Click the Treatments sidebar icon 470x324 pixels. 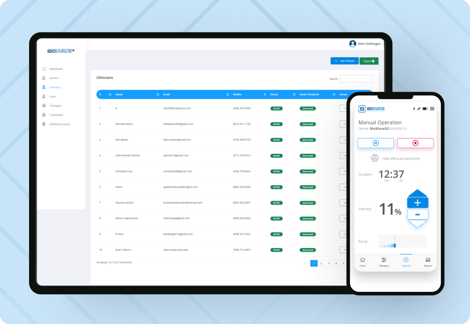(x=44, y=115)
